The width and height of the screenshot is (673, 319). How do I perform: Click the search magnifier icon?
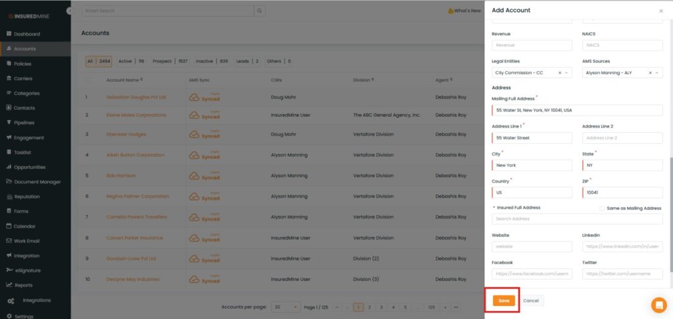(x=260, y=11)
